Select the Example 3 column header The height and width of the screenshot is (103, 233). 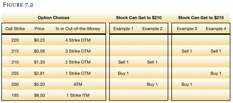[187, 28]
